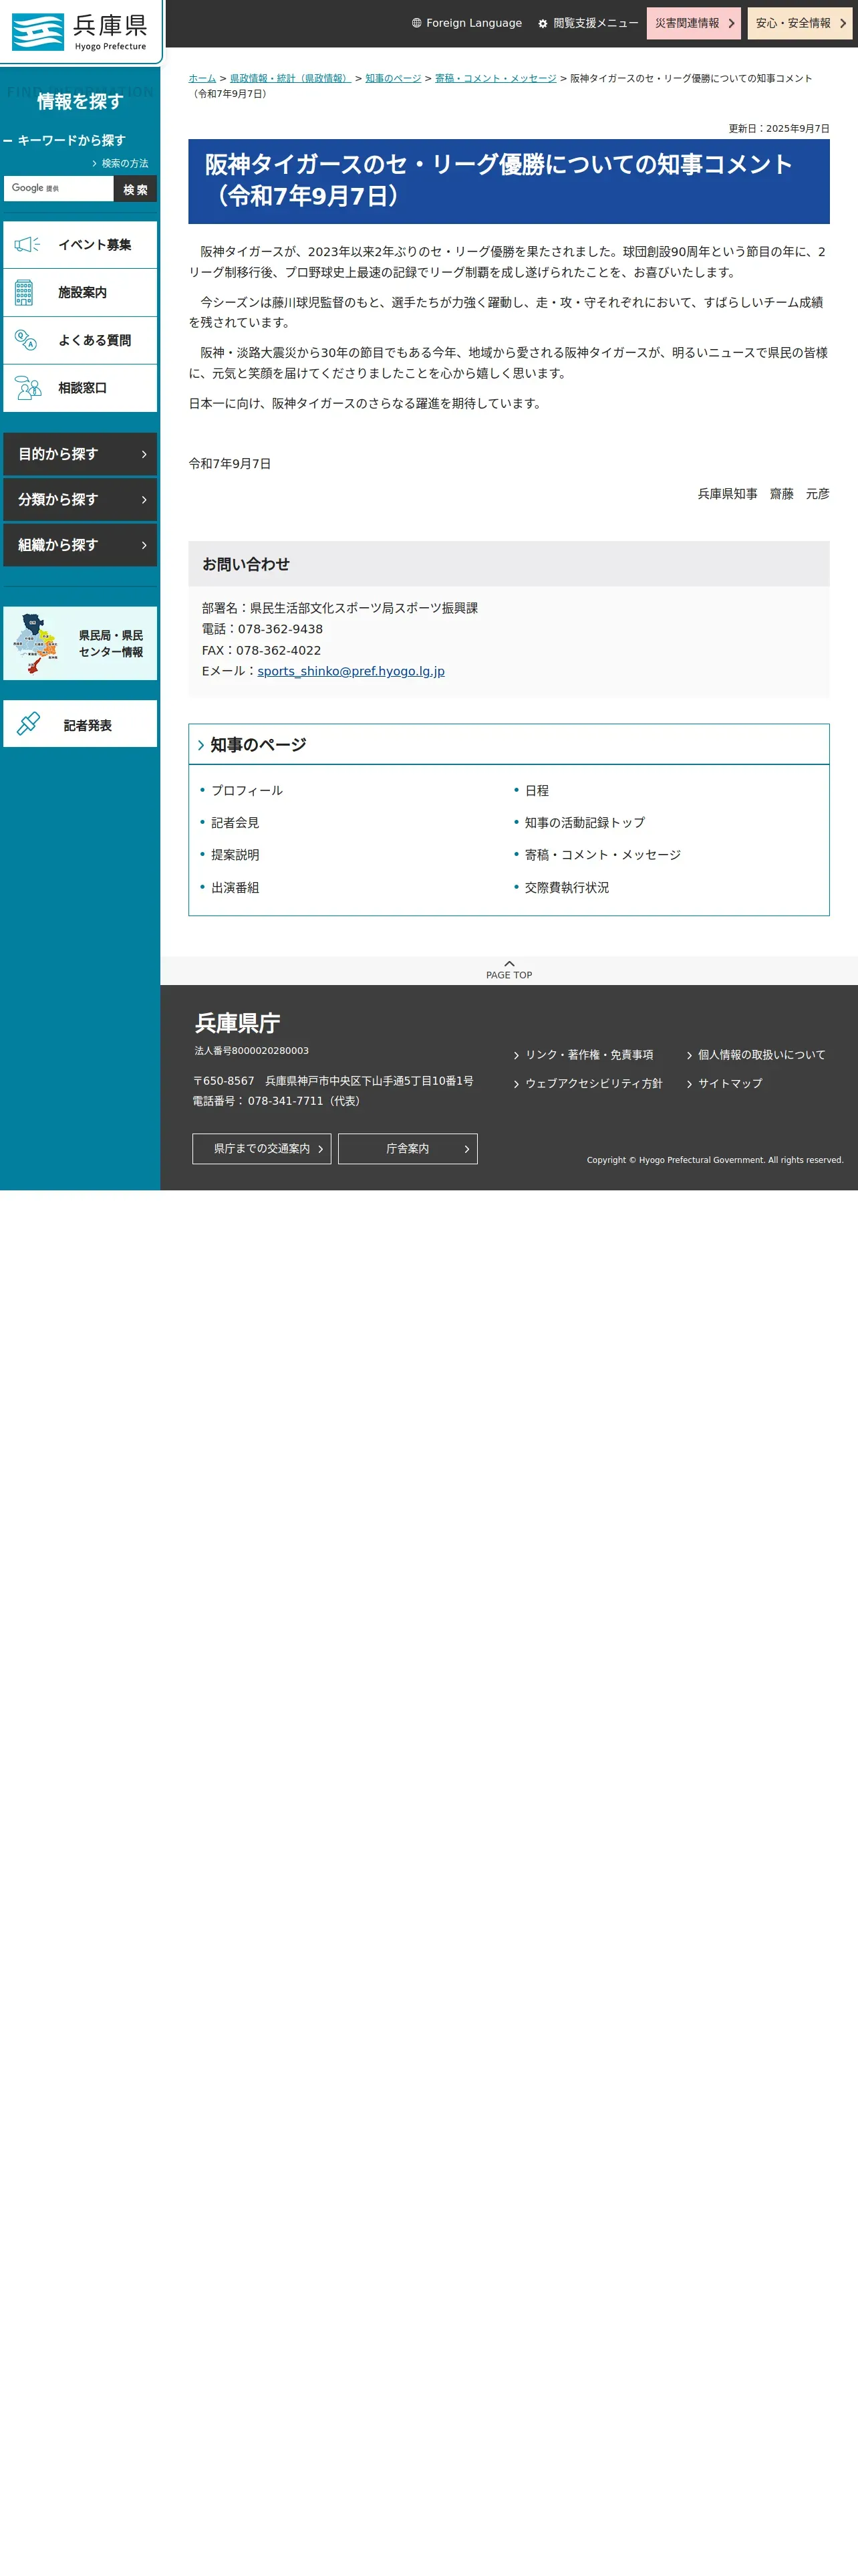
Task: Click 電話：078-362-9438 text
Action: pos(262,629)
